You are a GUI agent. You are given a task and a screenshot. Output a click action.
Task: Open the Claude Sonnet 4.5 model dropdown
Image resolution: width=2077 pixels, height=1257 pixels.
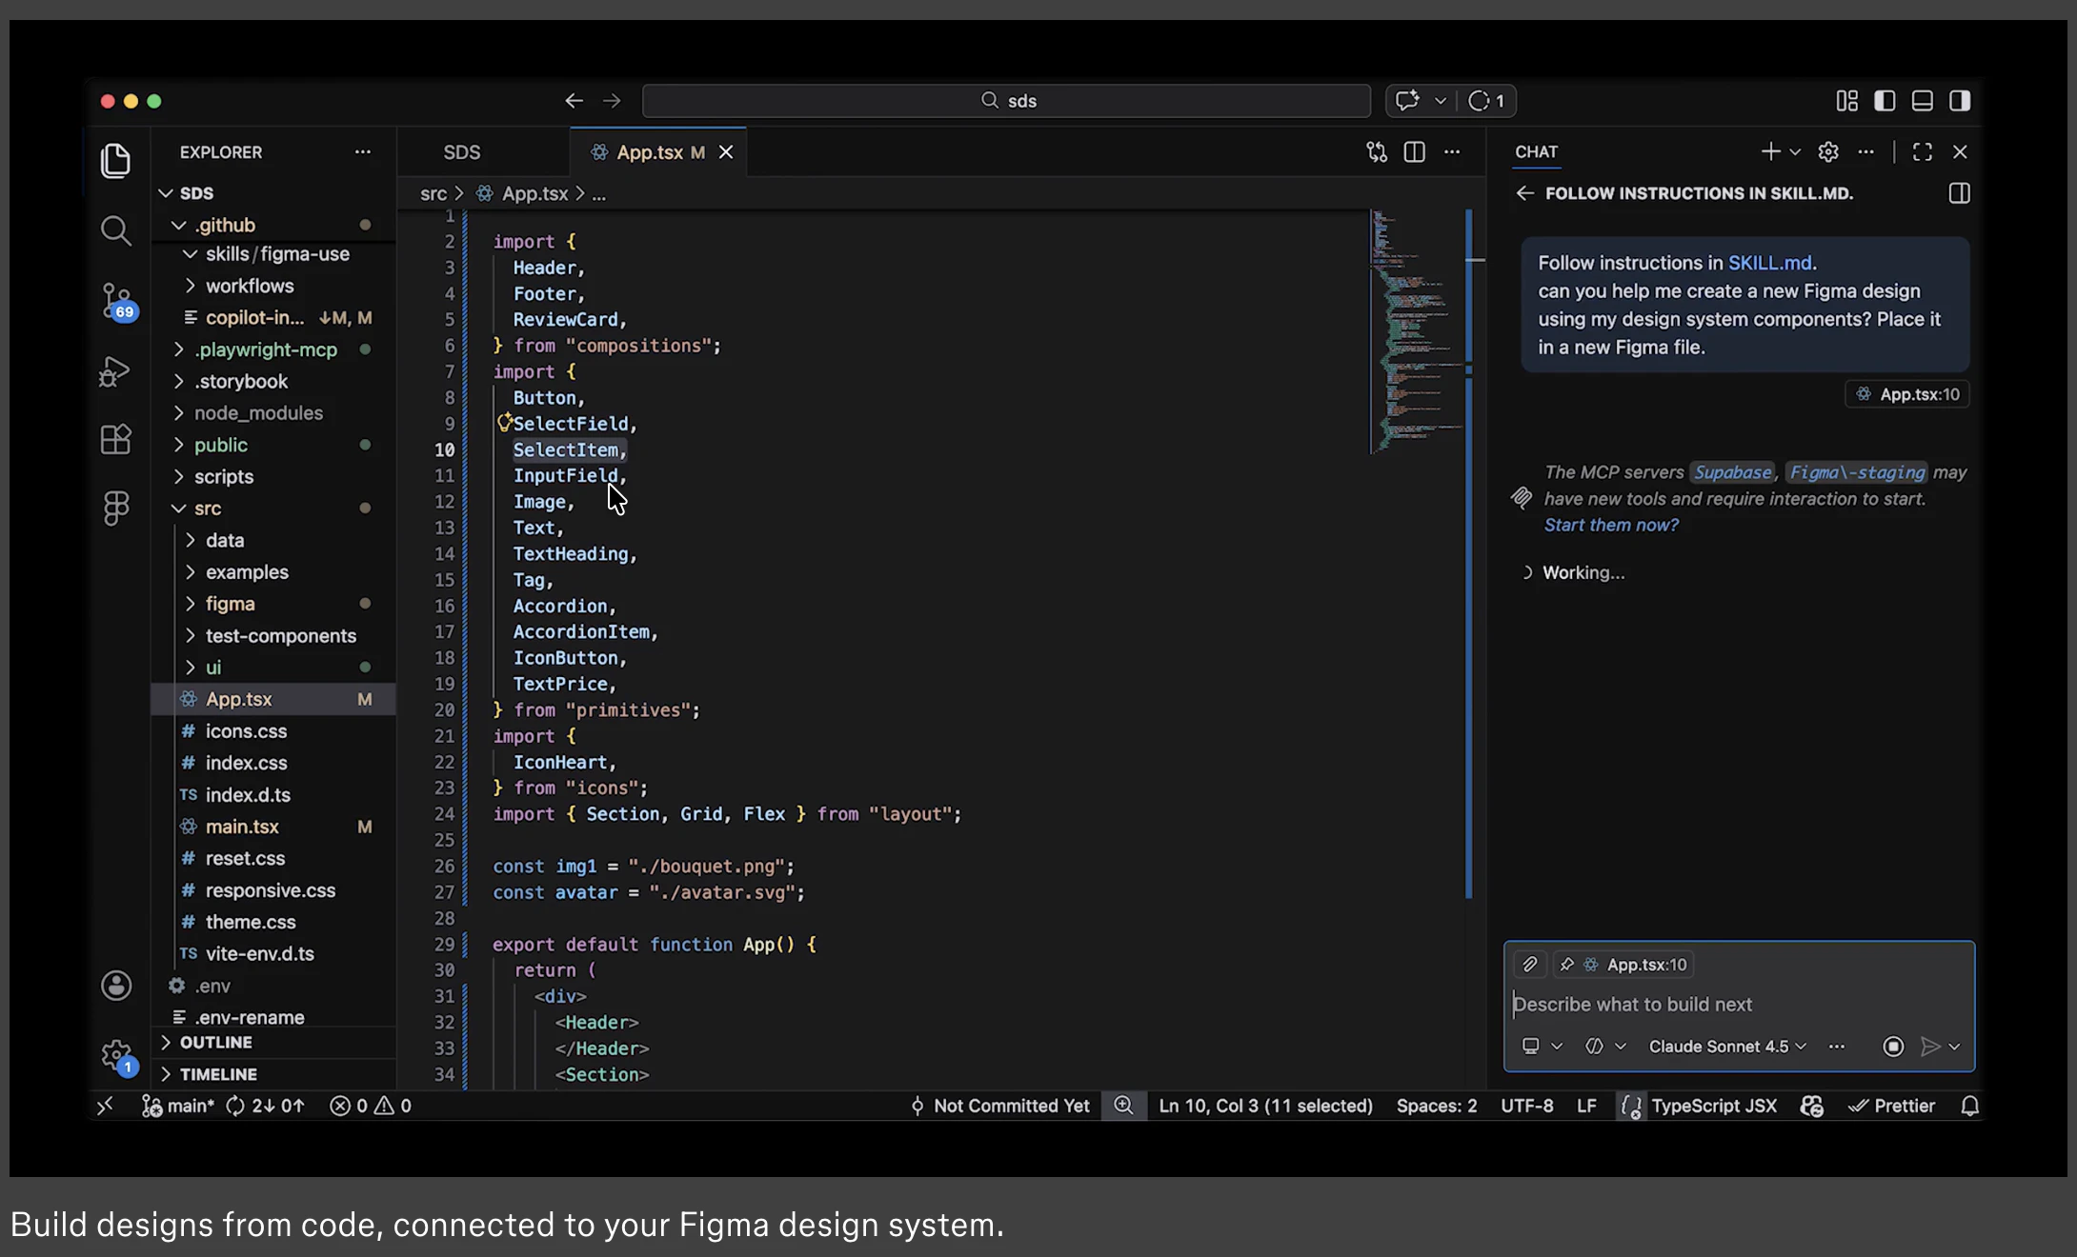1726,1047
